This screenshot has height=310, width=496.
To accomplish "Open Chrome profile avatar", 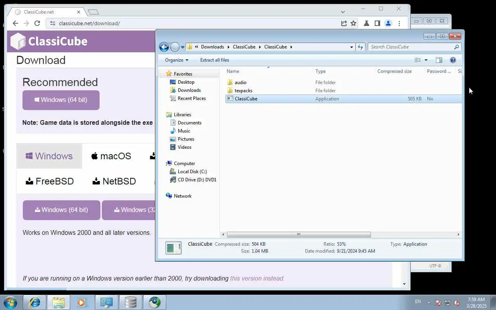I will pos(388,23).
